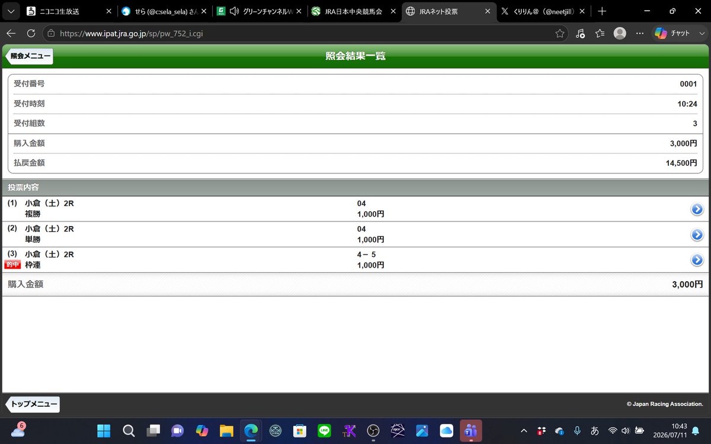Click 払戻金額 value 14,500円
711x444 pixels.
[x=681, y=163]
